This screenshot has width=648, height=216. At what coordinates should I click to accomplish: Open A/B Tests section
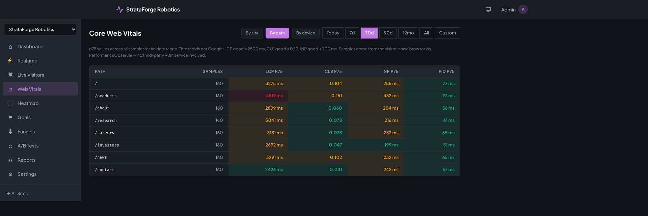(40, 146)
